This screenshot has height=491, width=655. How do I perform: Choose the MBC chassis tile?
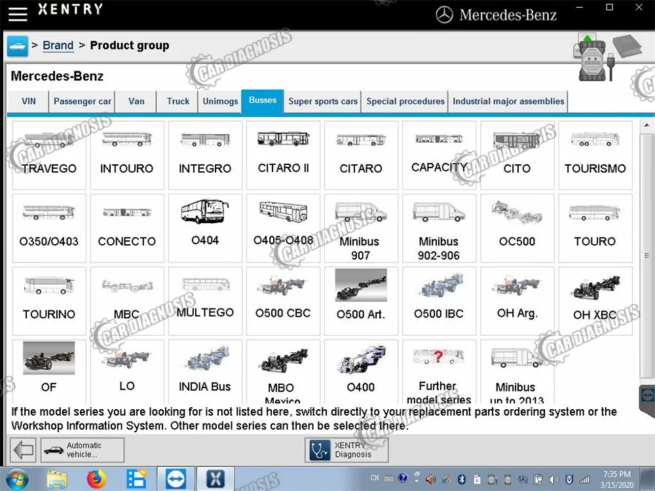coord(127,301)
